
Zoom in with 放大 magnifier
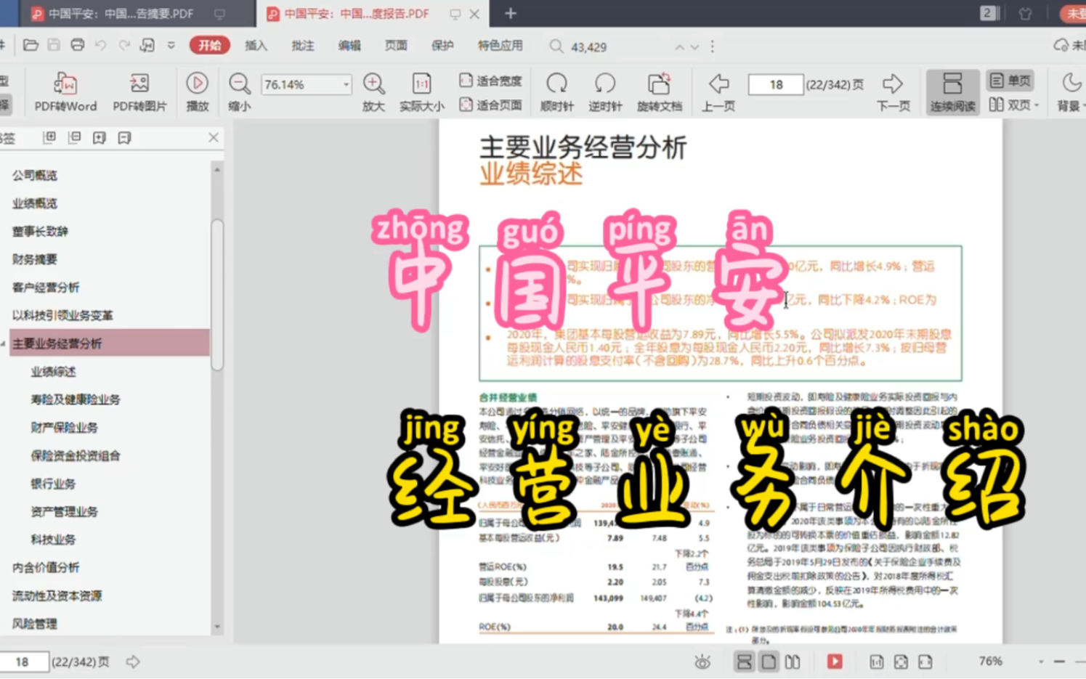coord(373,92)
